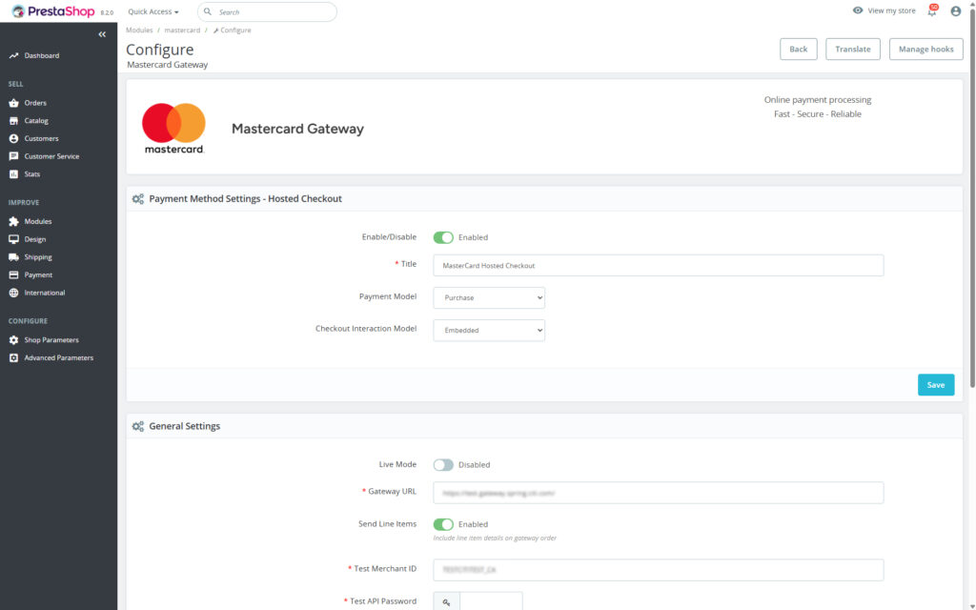Open the account profile icon top right
The height and width of the screenshot is (610, 976).
pyautogui.click(x=954, y=10)
